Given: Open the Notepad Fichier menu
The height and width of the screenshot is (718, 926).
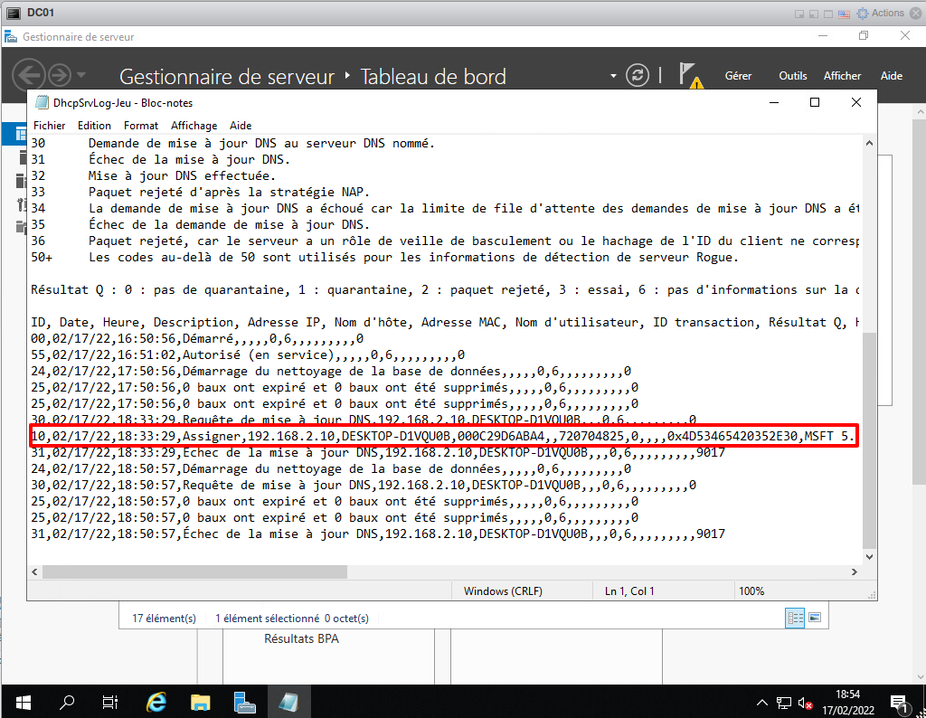Looking at the screenshot, I should (49, 126).
